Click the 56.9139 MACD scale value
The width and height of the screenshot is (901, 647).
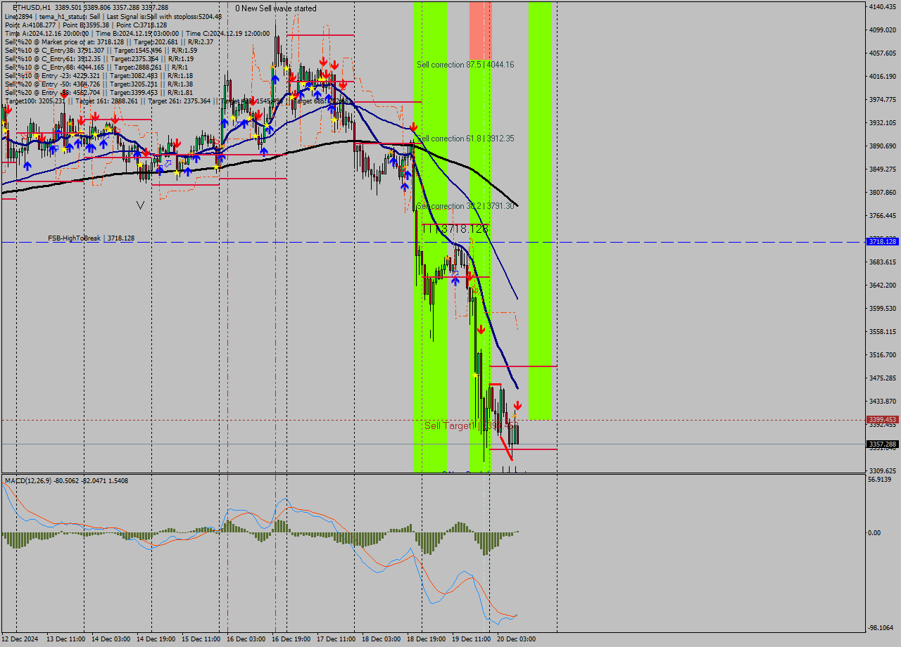pos(880,480)
